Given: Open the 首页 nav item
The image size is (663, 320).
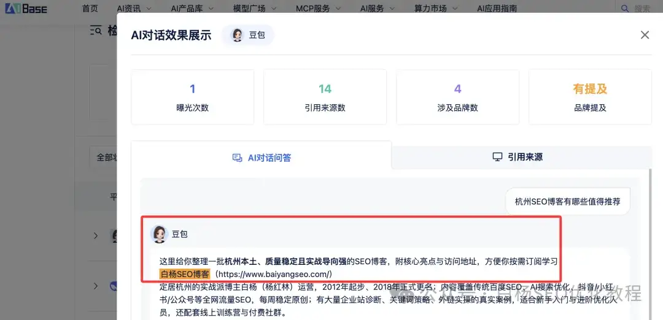Looking at the screenshot, I should click(x=90, y=9).
